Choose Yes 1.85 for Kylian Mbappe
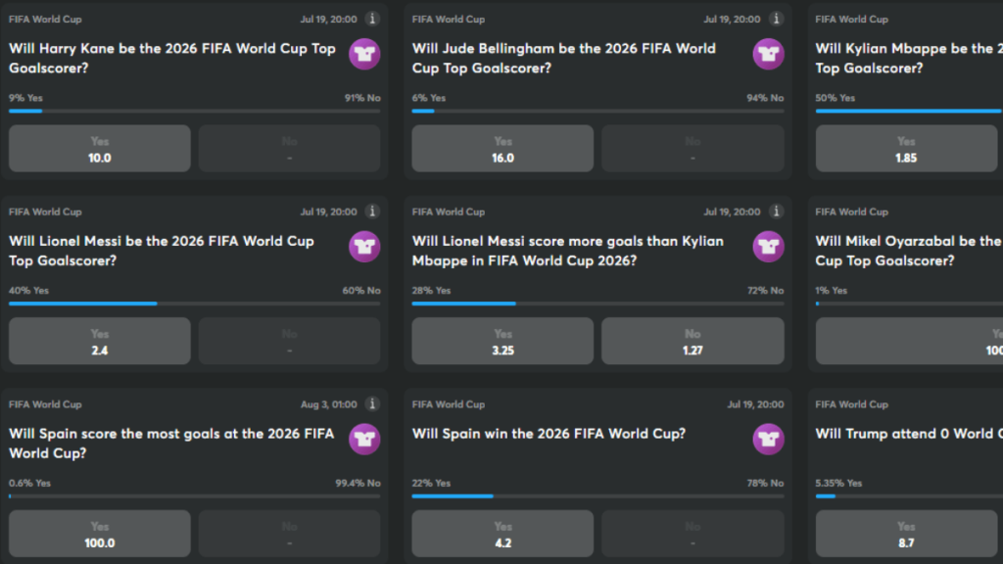This screenshot has height=564, width=1003. click(906, 149)
